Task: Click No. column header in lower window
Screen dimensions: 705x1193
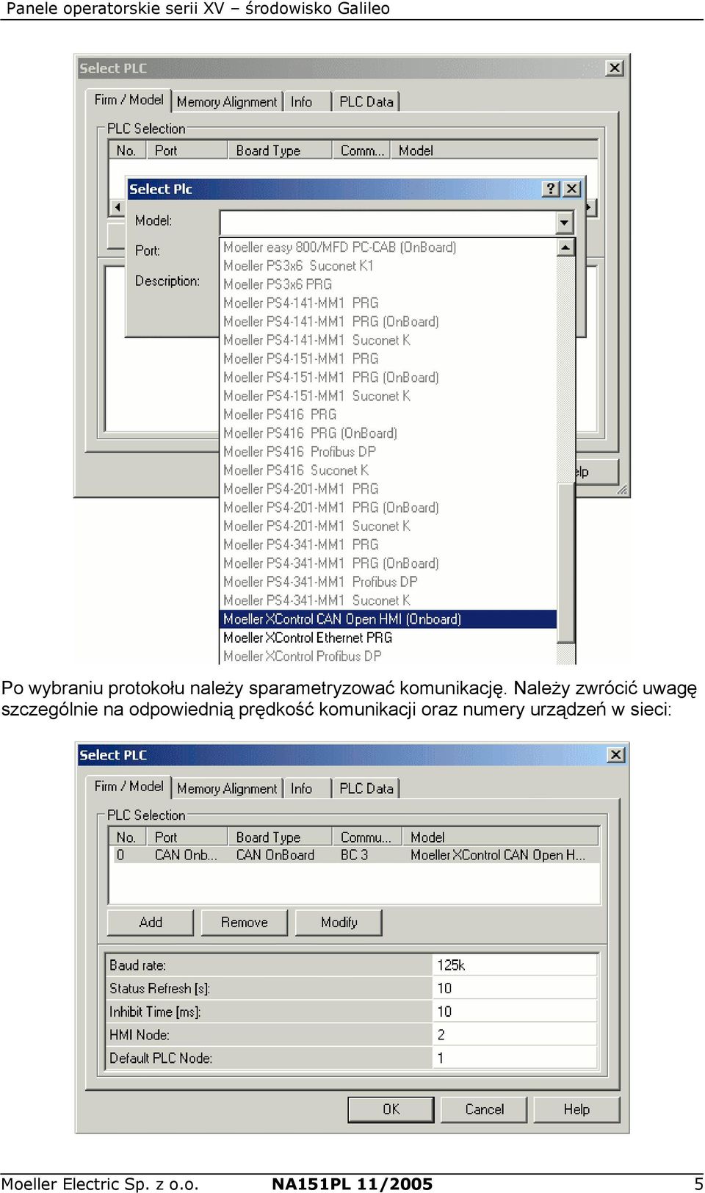Action: [128, 837]
